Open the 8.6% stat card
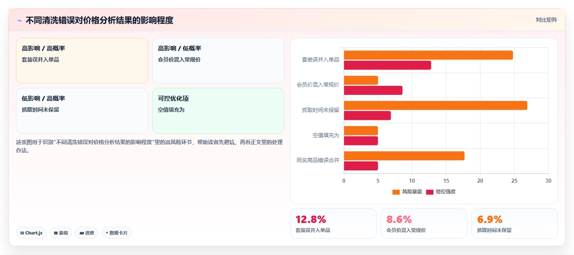Screen dimensions: 574x255 coord(424,223)
